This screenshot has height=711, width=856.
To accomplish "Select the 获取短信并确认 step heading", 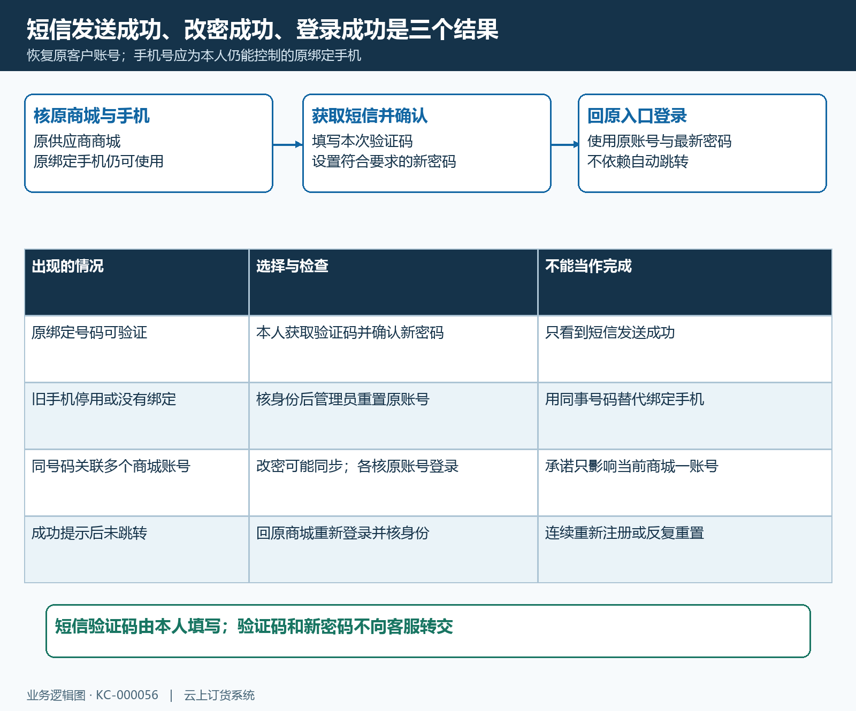I will pyautogui.click(x=370, y=115).
